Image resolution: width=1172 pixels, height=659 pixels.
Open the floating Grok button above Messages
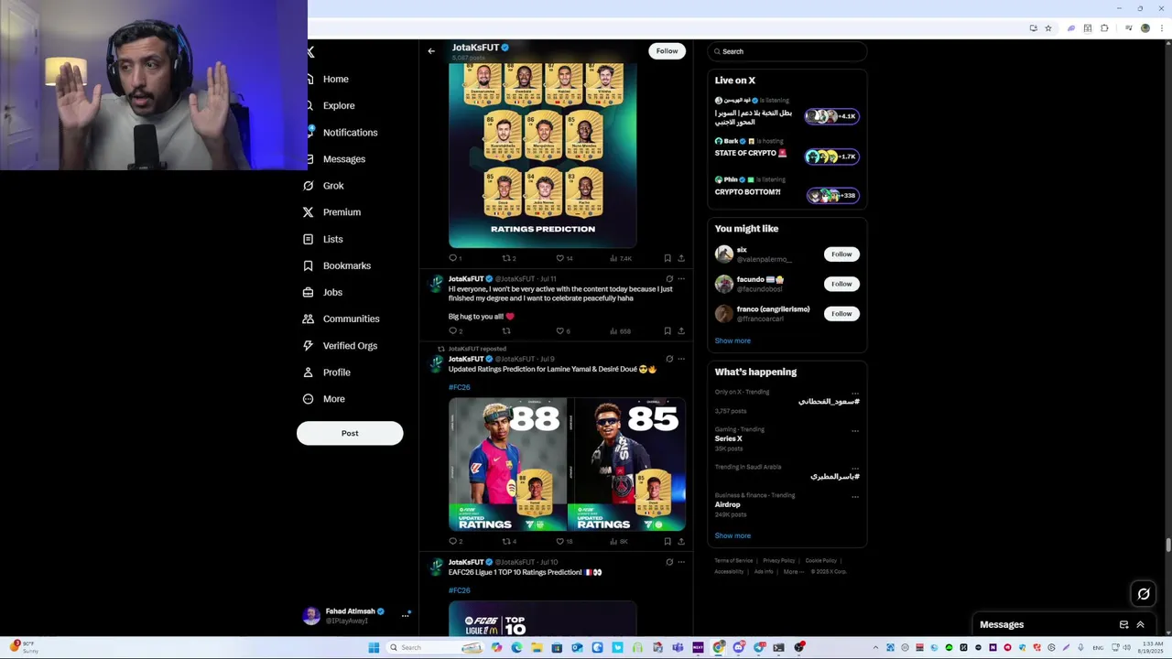coord(1144,594)
